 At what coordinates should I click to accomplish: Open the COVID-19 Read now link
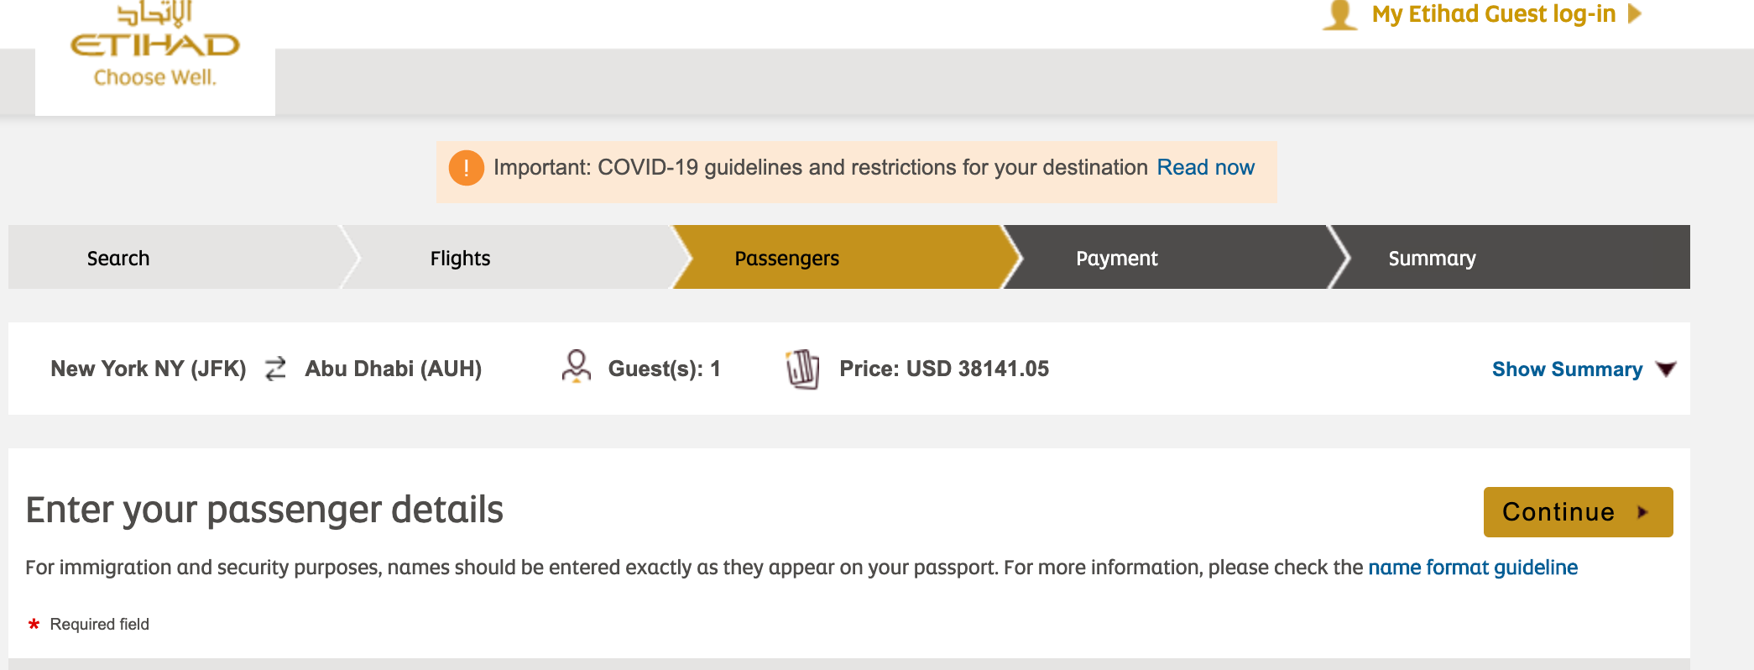[x=1205, y=168]
